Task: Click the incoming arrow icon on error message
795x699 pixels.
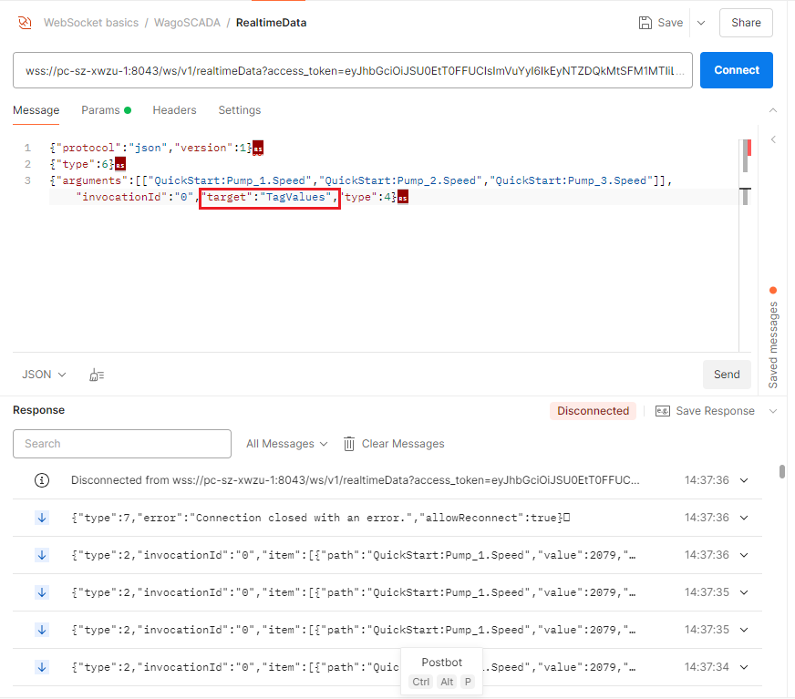Action: 41,518
